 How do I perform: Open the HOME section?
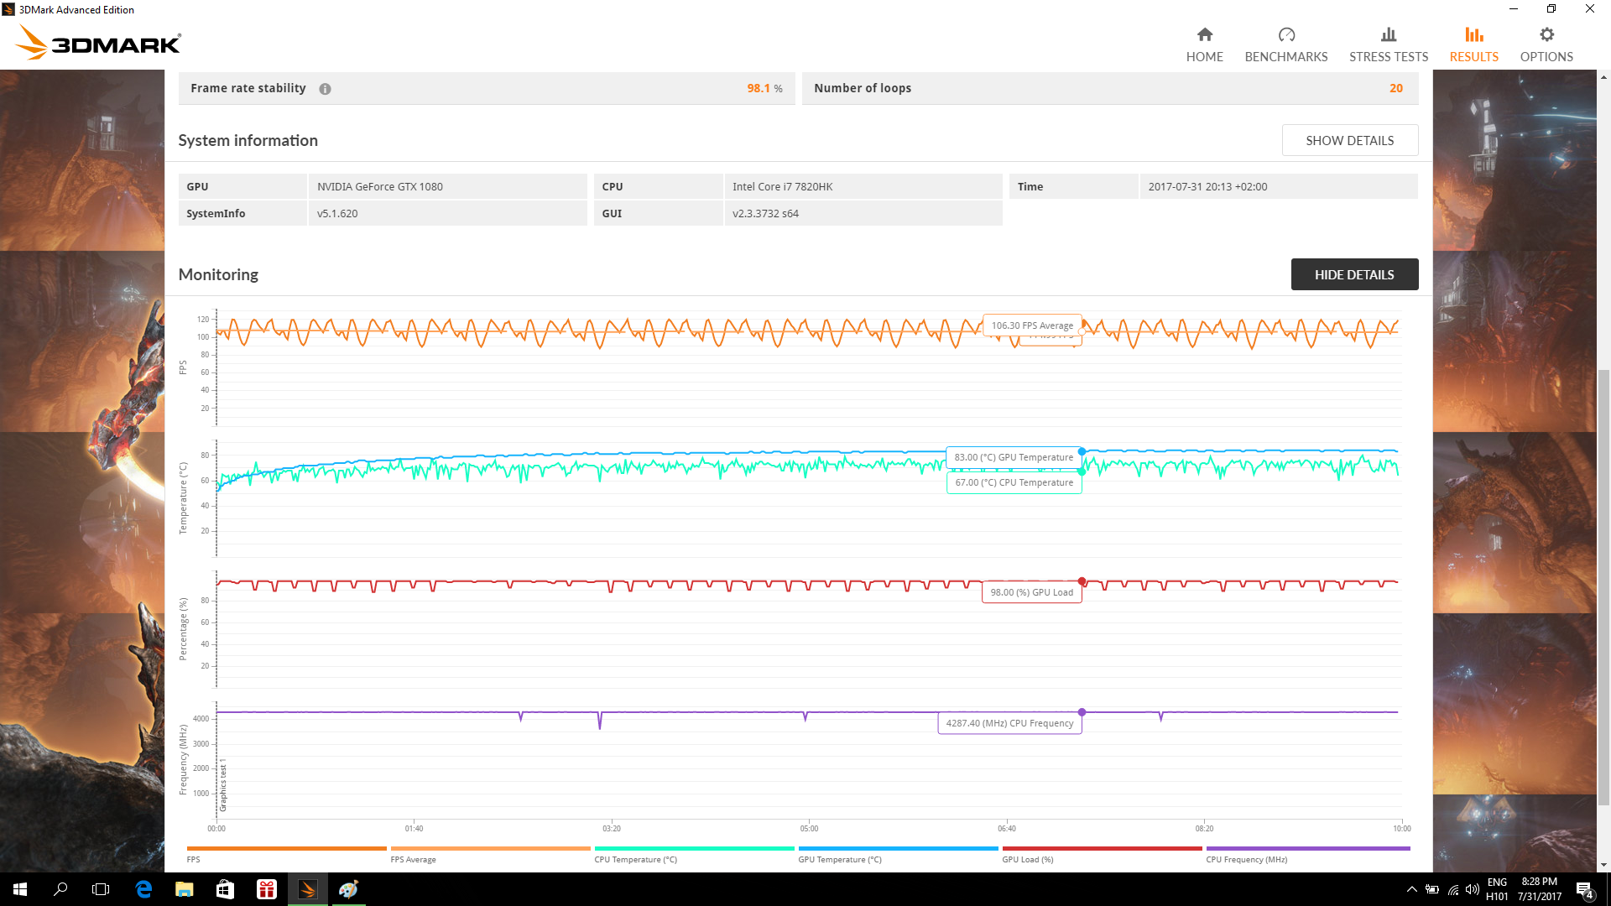point(1204,45)
